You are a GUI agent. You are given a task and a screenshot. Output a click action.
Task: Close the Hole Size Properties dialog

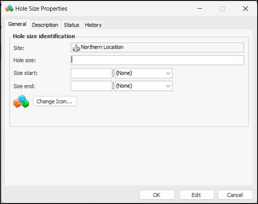pos(245,8)
